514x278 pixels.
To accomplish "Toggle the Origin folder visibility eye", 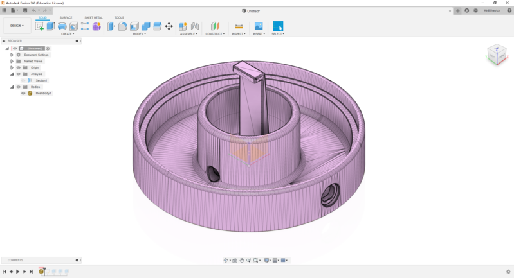I will pyautogui.click(x=18, y=67).
